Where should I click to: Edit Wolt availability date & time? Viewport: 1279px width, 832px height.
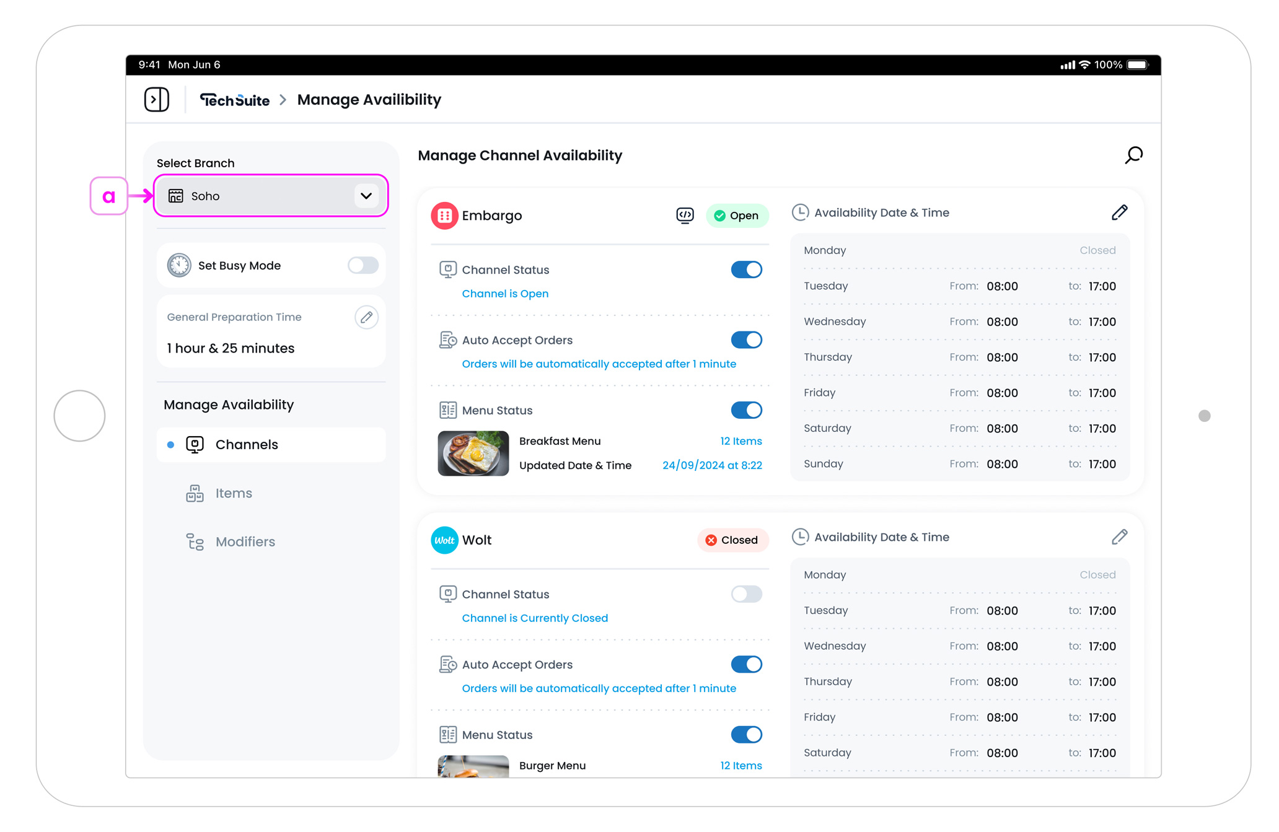pyautogui.click(x=1119, y=537)
